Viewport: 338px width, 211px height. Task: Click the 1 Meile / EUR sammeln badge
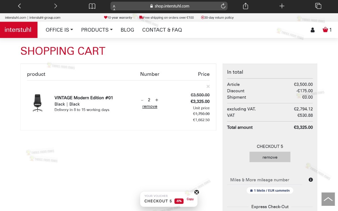click(x=270, y=191)
